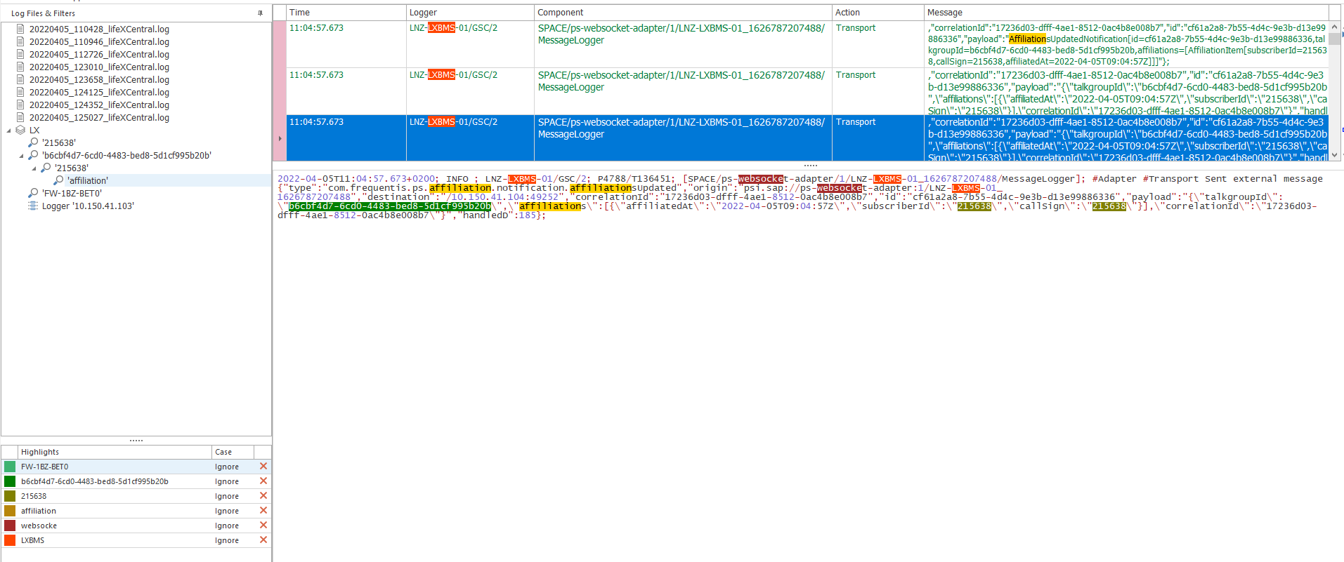Select the first log row at 11:04:57.673
Screen dimensions: 1344x562
(x=346, y=44)
